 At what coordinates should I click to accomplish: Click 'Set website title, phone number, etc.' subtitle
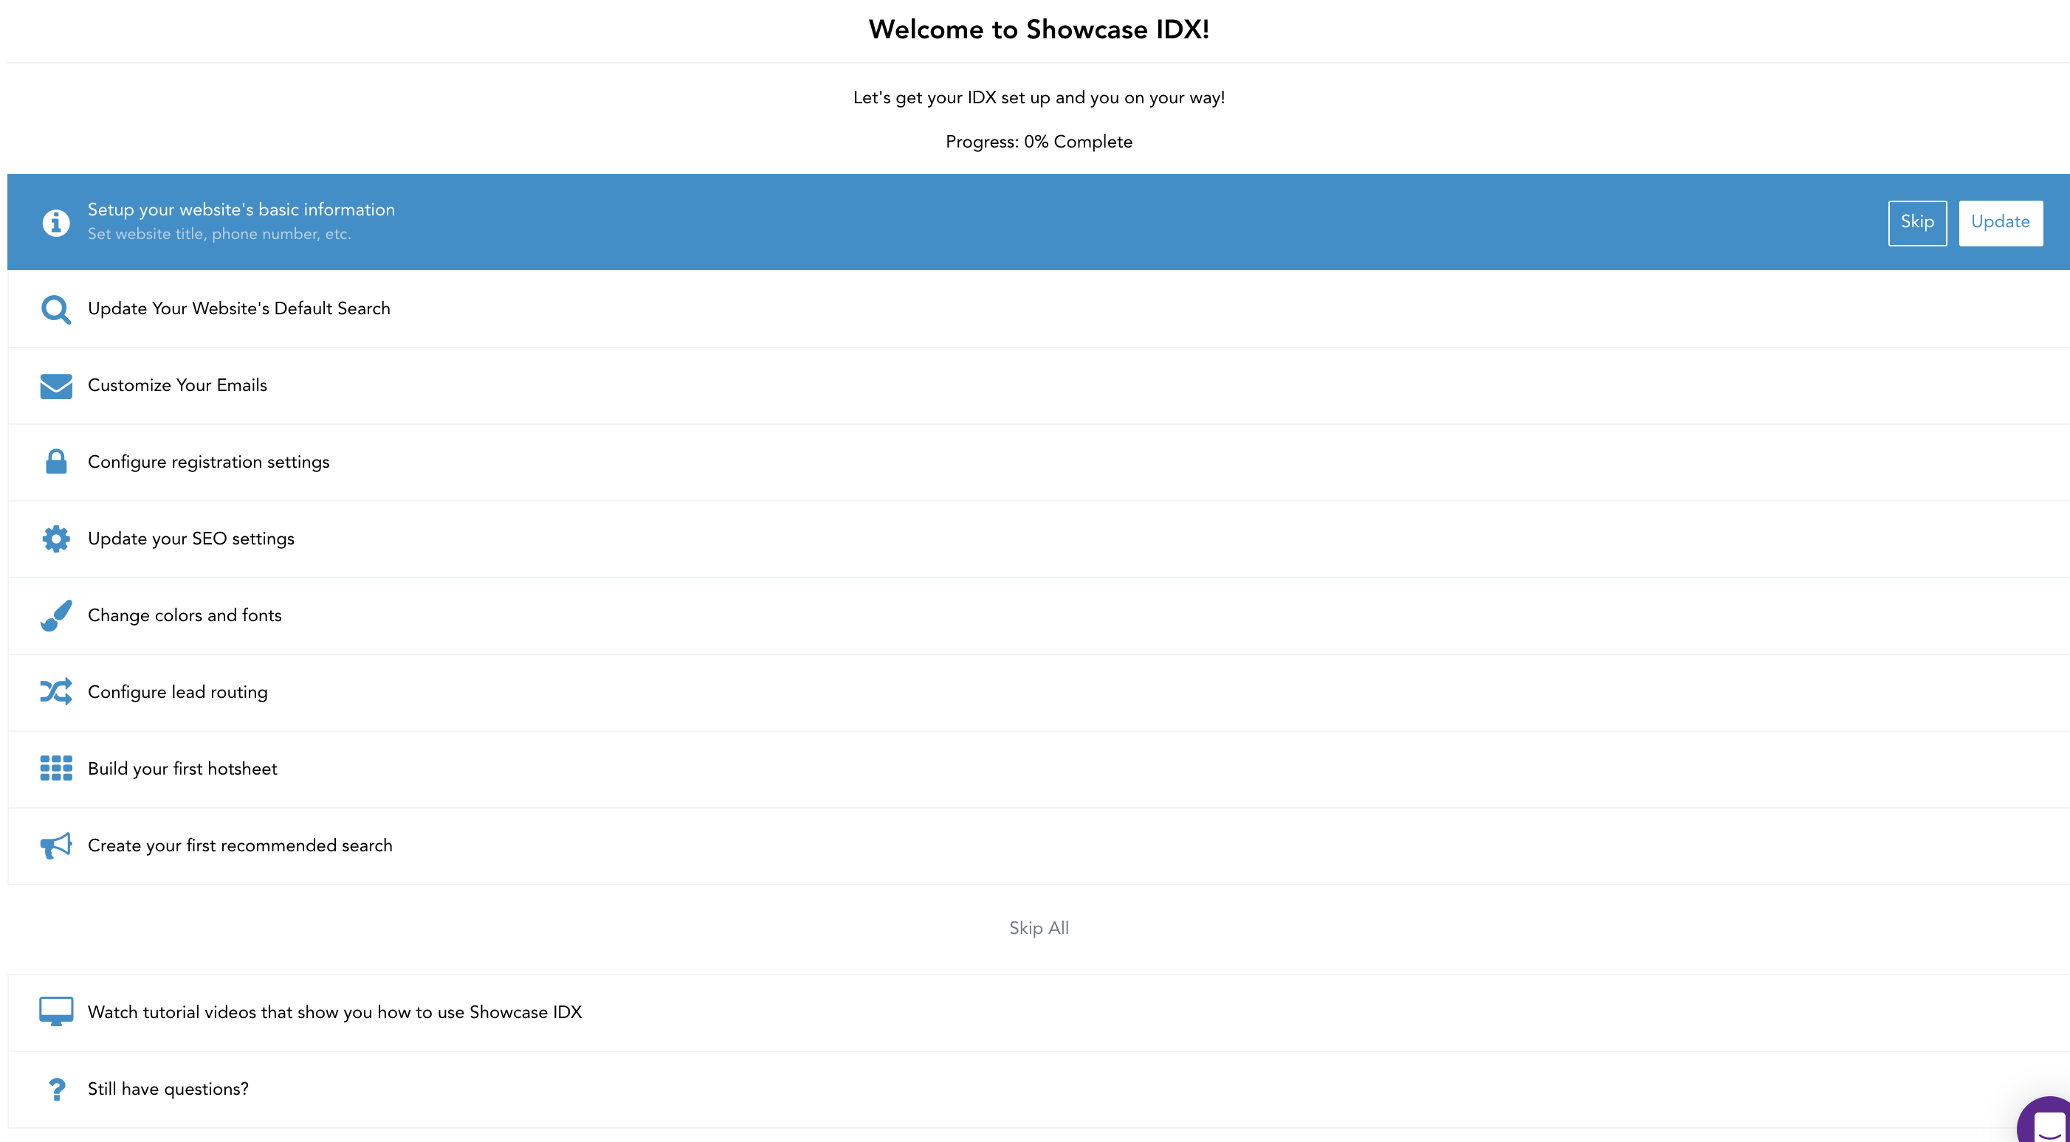[219, 235]
